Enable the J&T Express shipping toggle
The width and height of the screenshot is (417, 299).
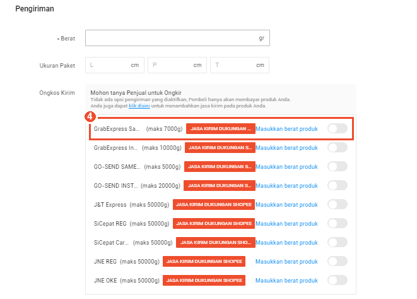337,205
